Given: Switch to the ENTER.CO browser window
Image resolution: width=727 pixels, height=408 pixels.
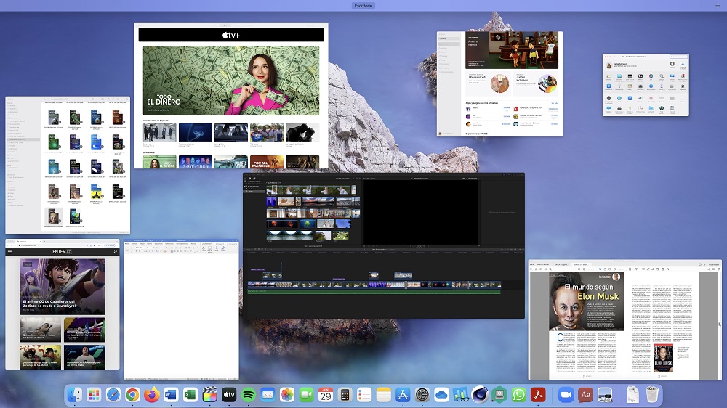Looking at the screenshot, I should tap(63, 304).
